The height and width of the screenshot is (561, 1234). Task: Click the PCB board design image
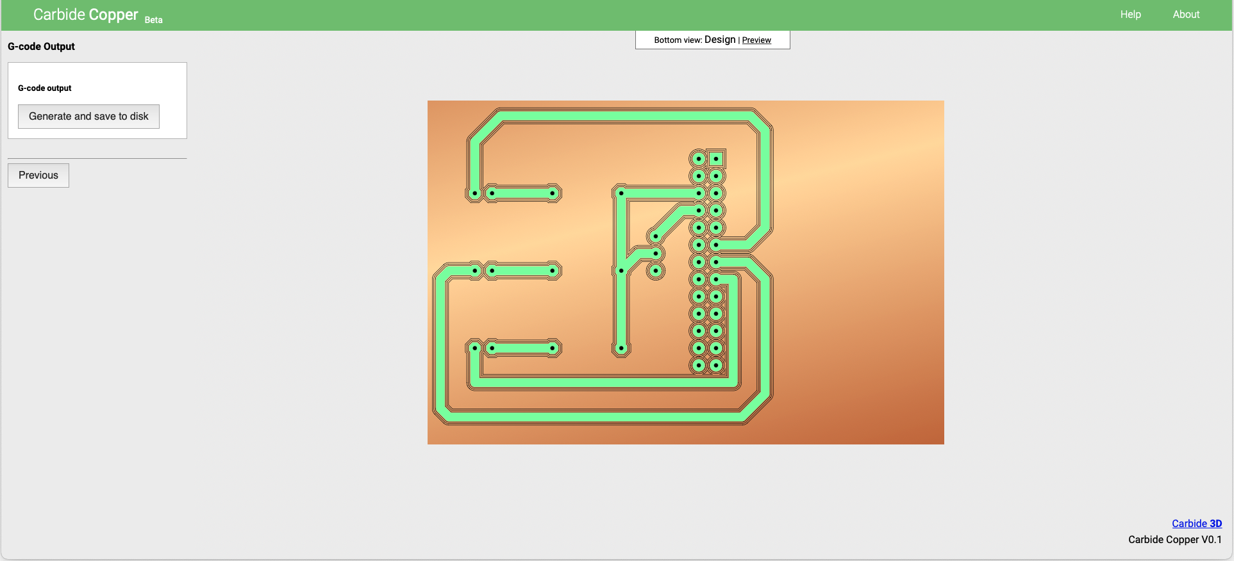(685, 272)
